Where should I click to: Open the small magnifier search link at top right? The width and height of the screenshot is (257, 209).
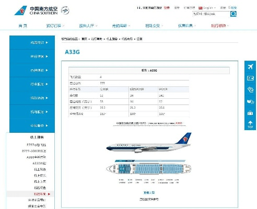pyautogui.click(x=232, y=8)
